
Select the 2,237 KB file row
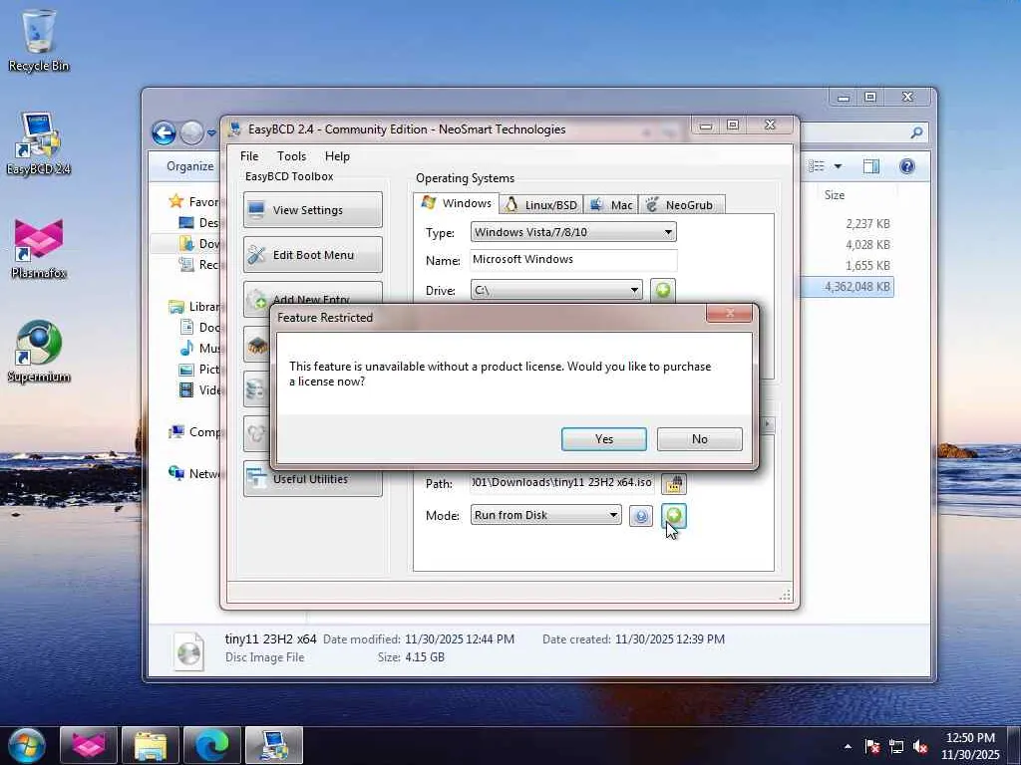point(848,224)
